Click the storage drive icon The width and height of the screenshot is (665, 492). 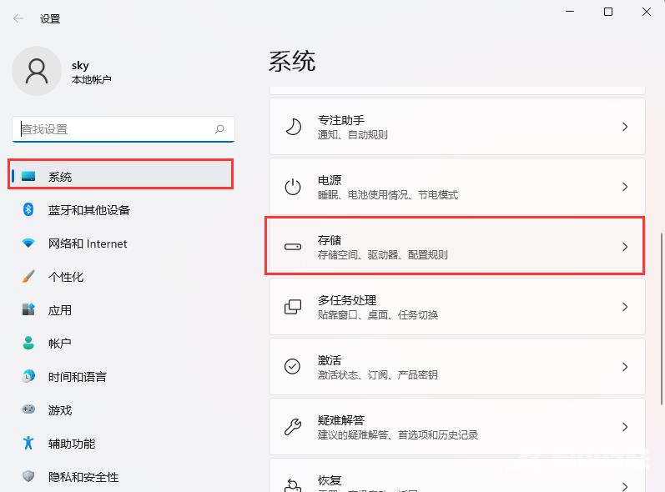pos(293,247)
